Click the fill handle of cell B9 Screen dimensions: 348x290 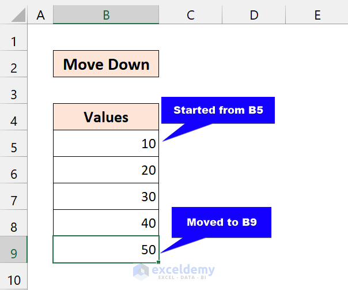158,263
